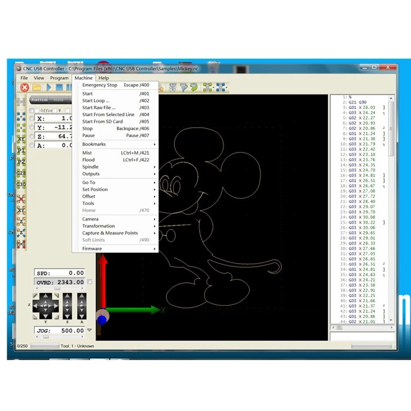This screenshot has width=411, height=411.
Task: Click the green arrows funnel toolbar icon
Action: point(207,87)
